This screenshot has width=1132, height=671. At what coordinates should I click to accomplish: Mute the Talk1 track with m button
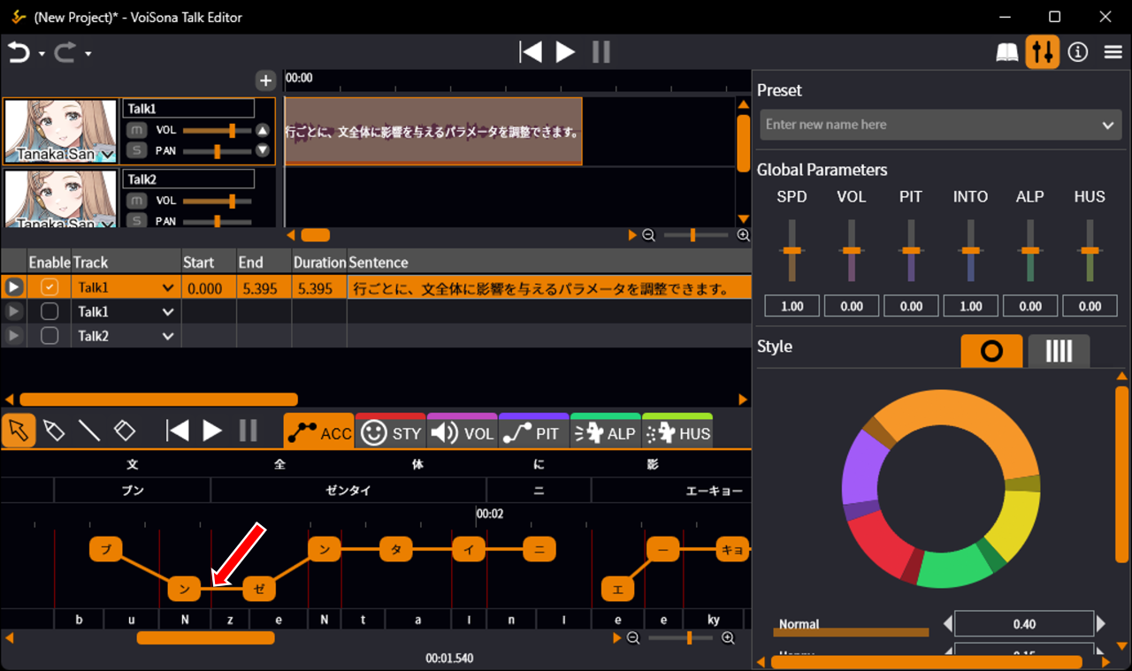136,130
